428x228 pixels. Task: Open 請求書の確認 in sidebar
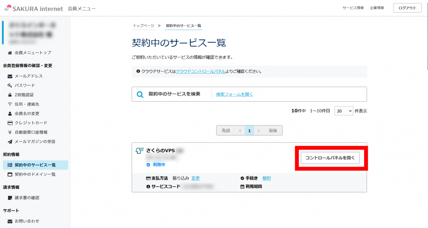click(x=27, y=198)
